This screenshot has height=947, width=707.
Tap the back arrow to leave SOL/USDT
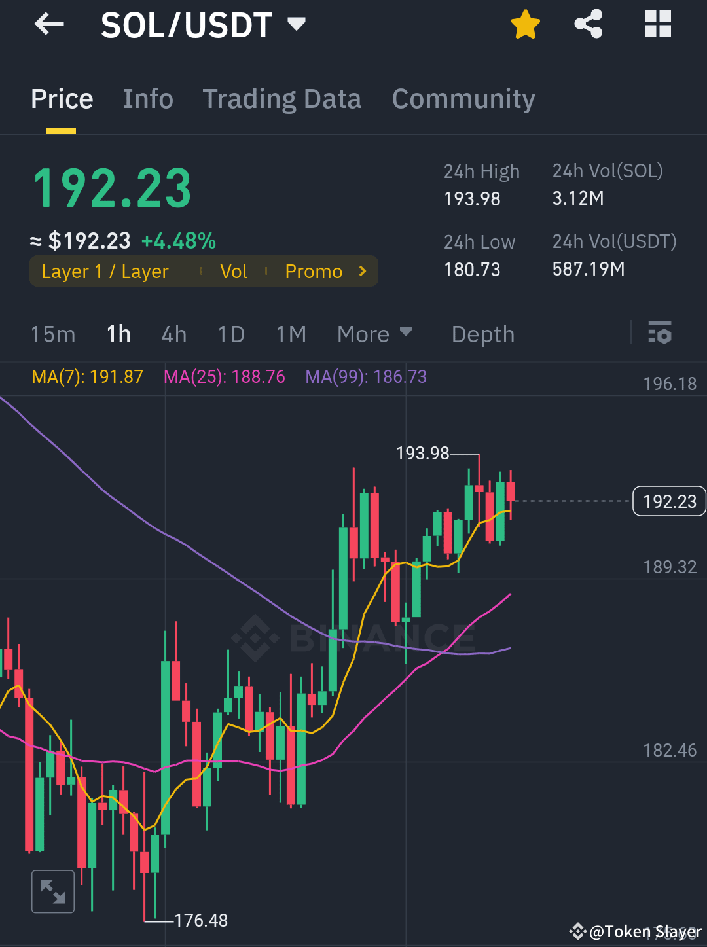click(49, 24)
